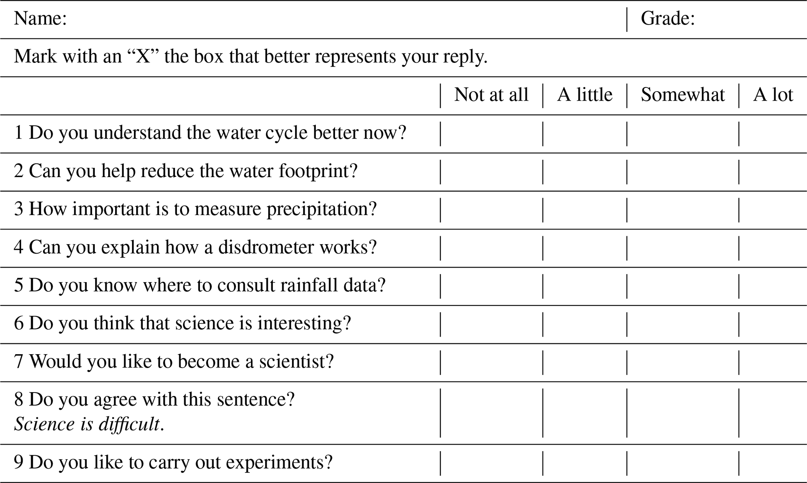Mark "Not at all" for water cycle question
The image size is (807, 483).
pos(491,133)
